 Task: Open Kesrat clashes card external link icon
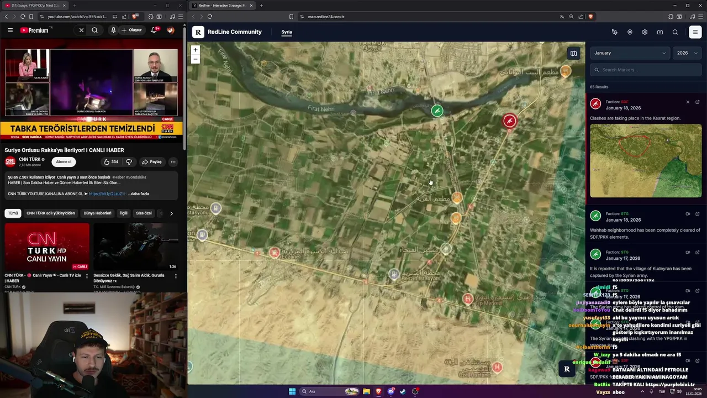pos(697,102)
